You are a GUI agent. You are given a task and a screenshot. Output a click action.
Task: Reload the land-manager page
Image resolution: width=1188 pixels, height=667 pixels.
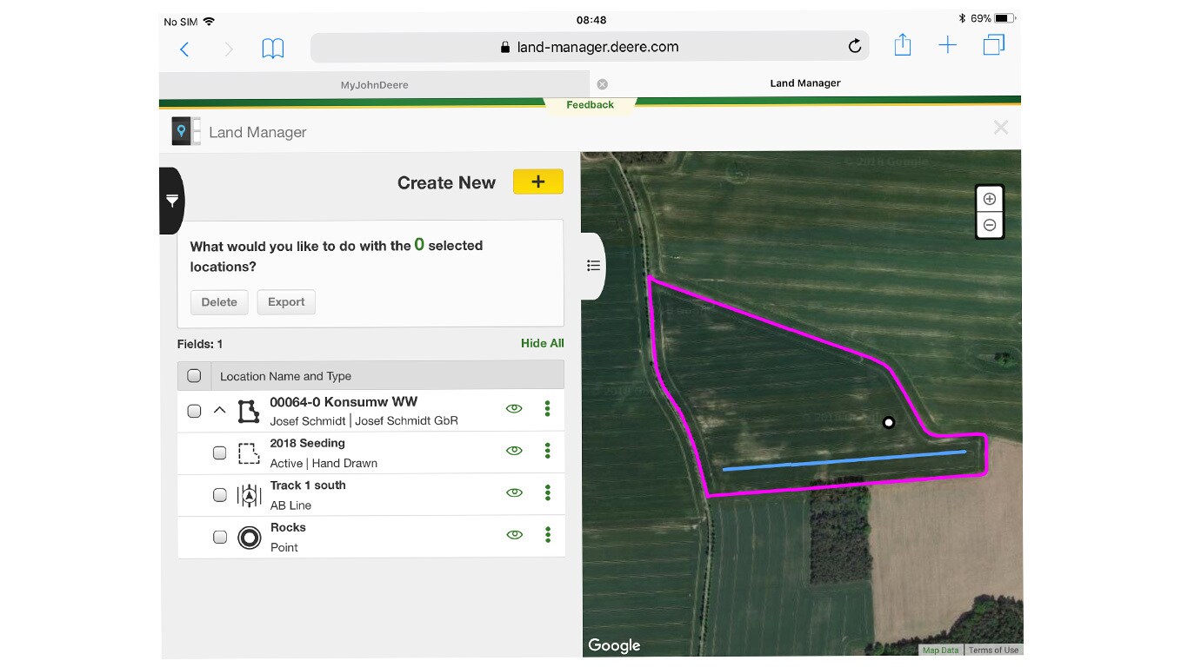854,47
